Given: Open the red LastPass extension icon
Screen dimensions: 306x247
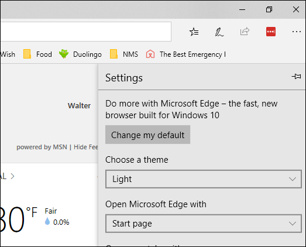Looking at the screenshot, I should pos(271,32).
